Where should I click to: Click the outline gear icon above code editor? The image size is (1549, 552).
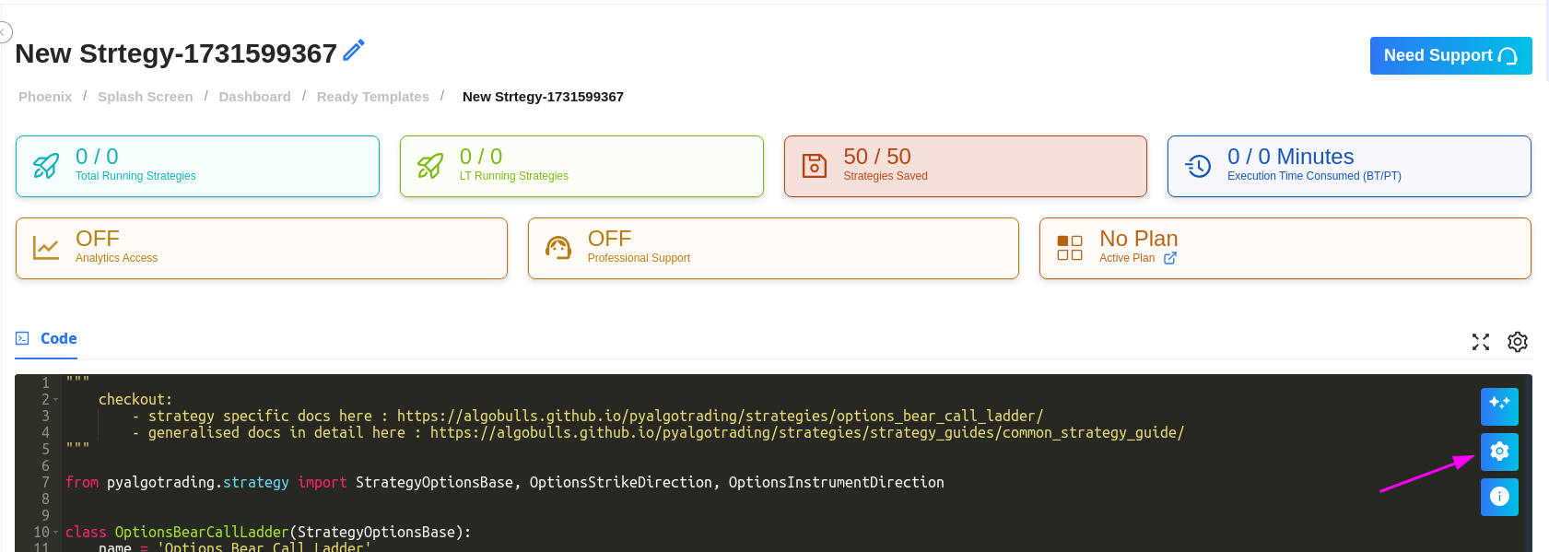pyautogui.click(x=1518, y=342)
